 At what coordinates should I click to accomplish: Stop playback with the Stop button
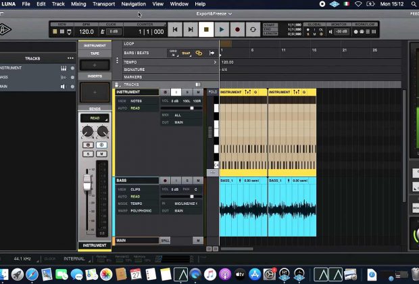pos(206,30)
